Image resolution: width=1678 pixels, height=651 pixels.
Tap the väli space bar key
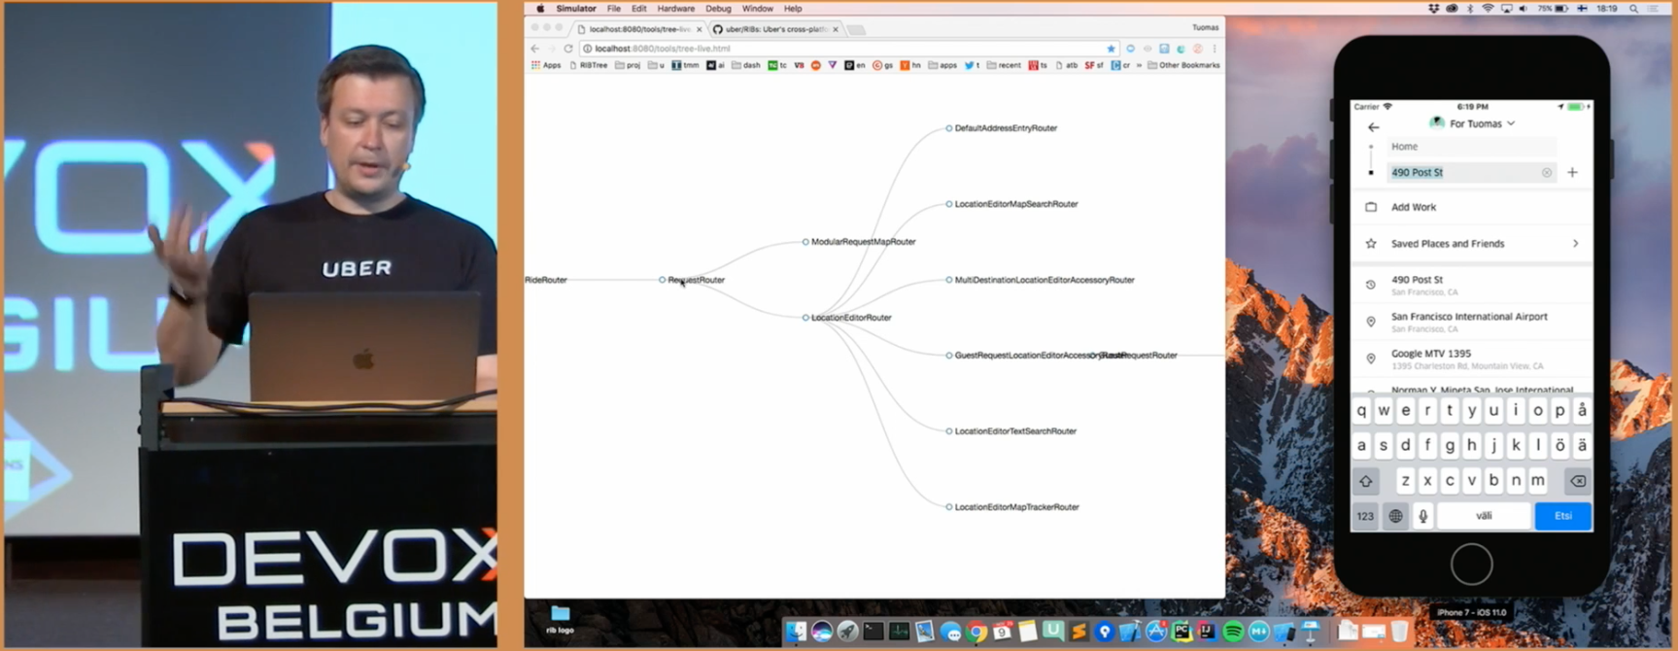pos(1484,516)
